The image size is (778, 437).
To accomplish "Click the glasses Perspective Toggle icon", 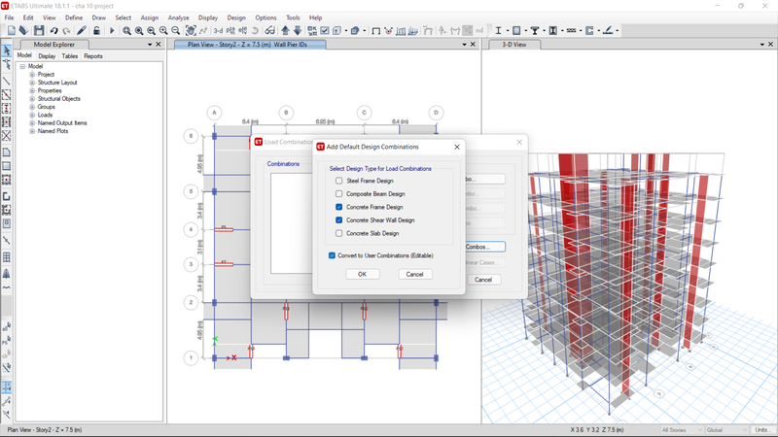I will 270,31.
